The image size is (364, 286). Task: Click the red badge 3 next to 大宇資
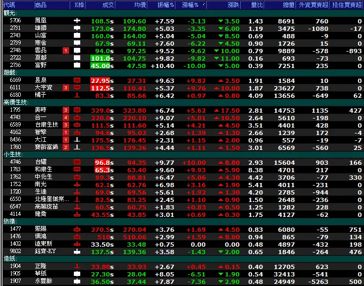coord(66,88)
